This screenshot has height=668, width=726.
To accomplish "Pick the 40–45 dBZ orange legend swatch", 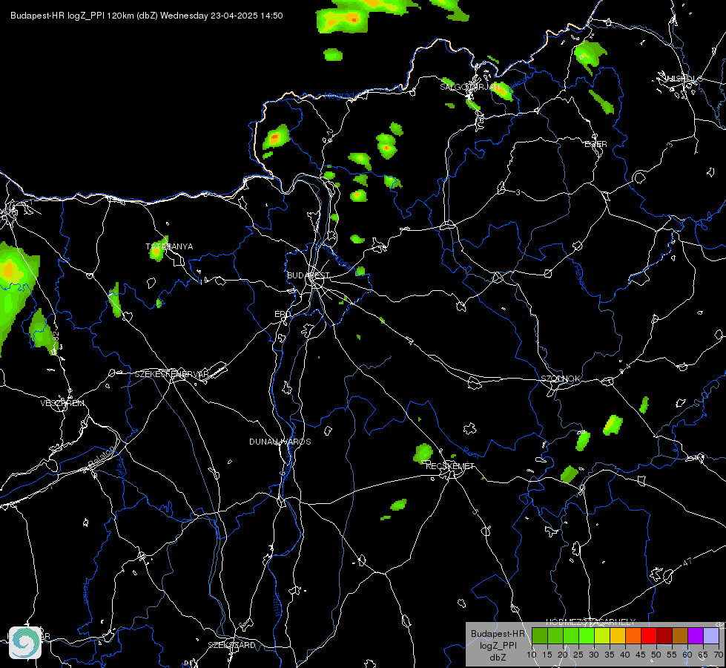I will pos(633,635).
